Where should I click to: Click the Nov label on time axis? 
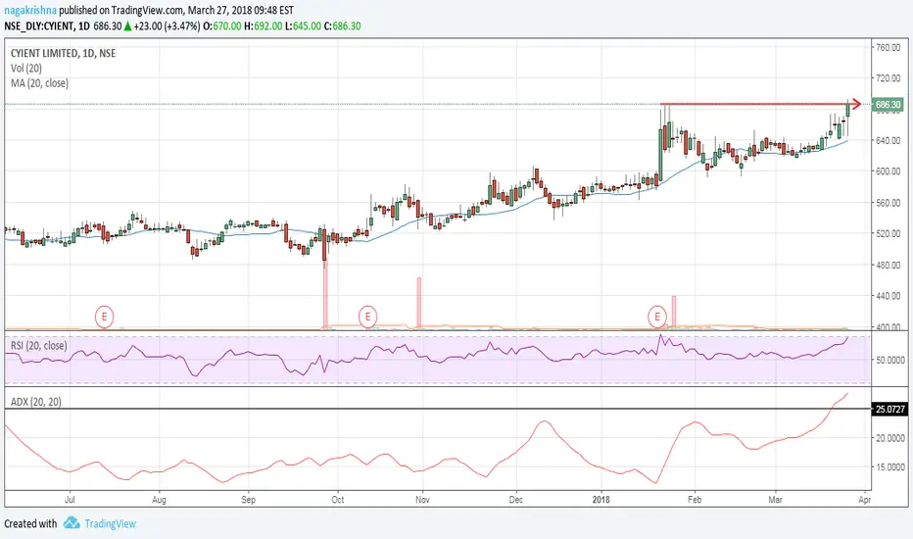click(x=423, y=500)
